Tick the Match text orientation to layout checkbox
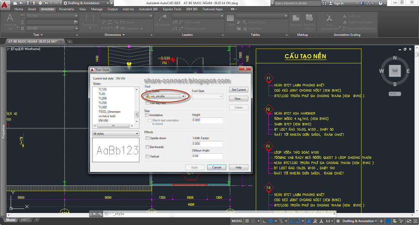This screenshot has height=225, width=419. click(150, 120)
